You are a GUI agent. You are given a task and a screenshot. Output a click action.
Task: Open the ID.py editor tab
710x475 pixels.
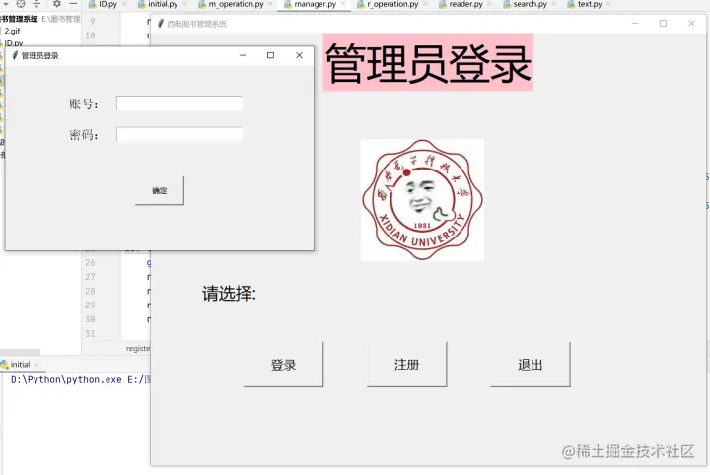point(107,4)
